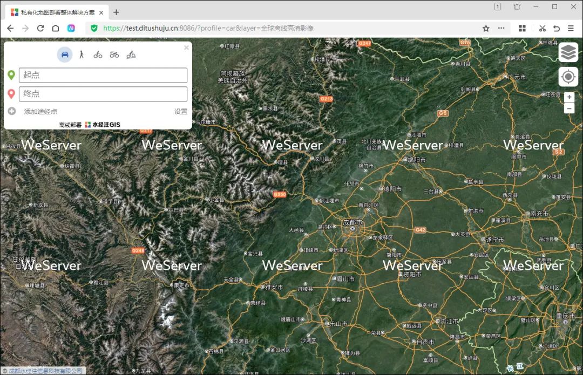
Task: Locate my position on the map
Action: (x=568, y=77)
